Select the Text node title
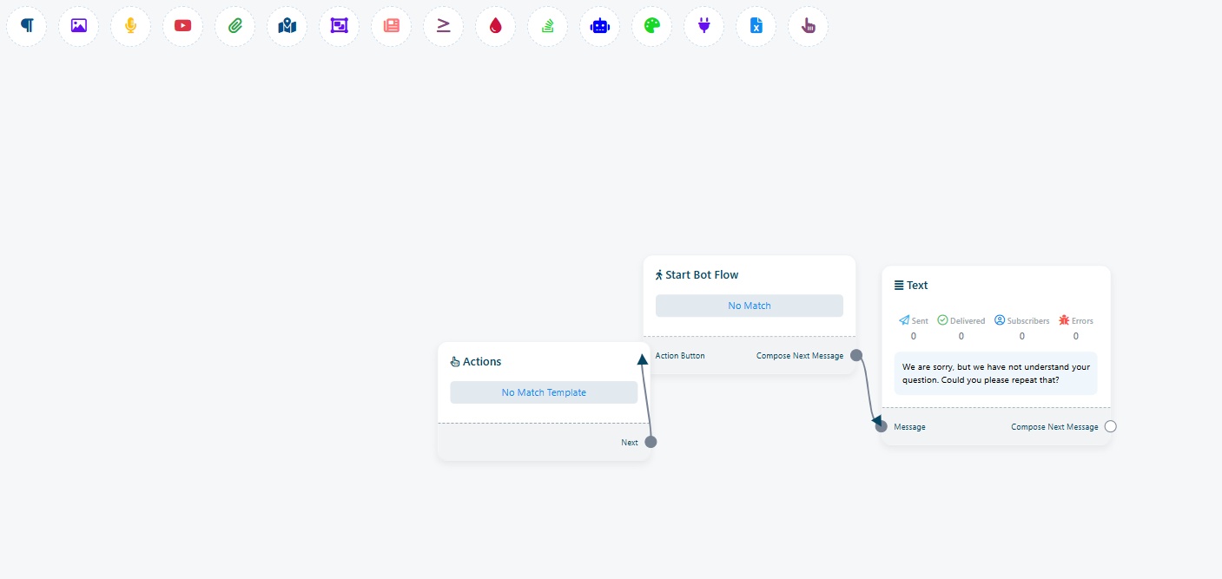The height and width of the screenshot is (579, 1222). click(911, 286)
